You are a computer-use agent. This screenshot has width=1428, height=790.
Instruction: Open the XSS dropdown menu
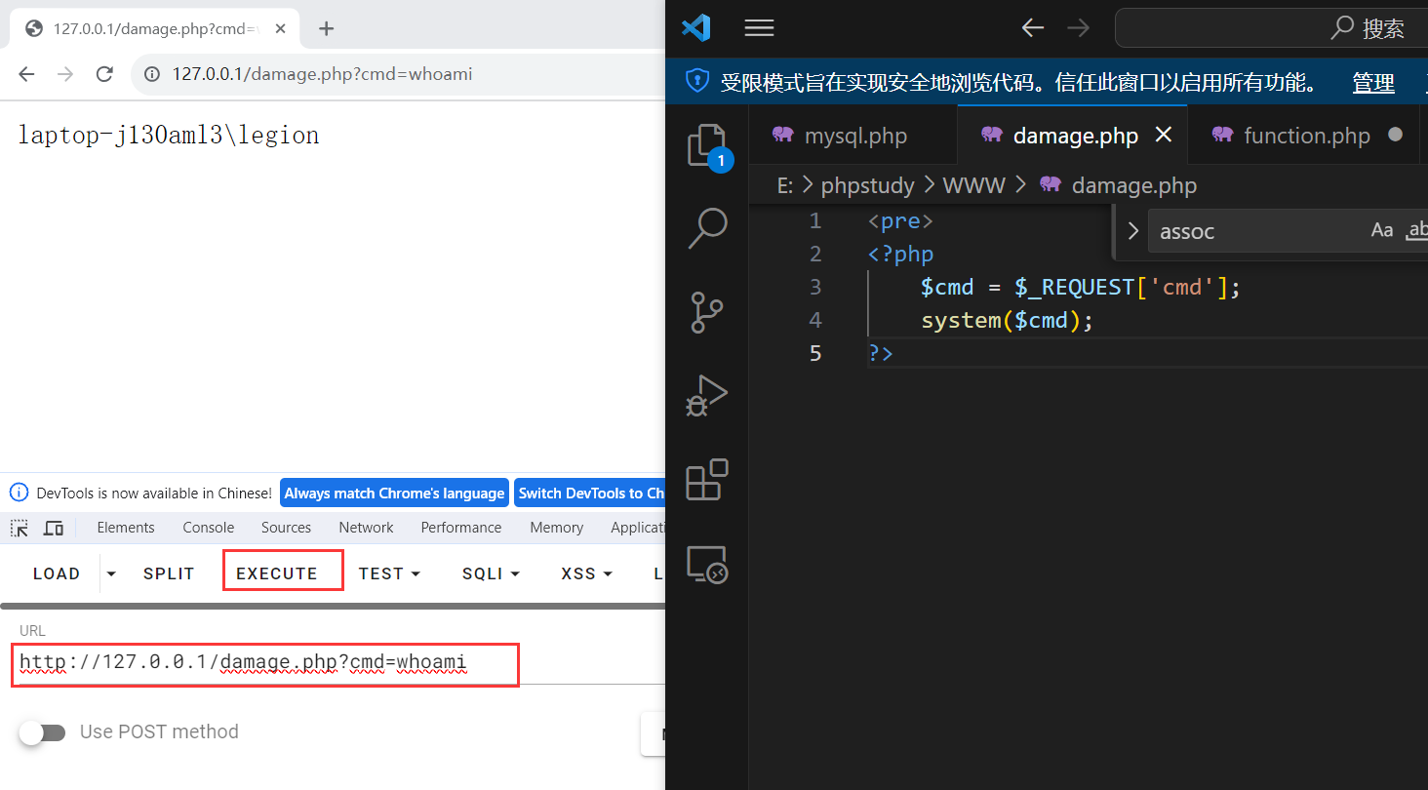[586, 573]
